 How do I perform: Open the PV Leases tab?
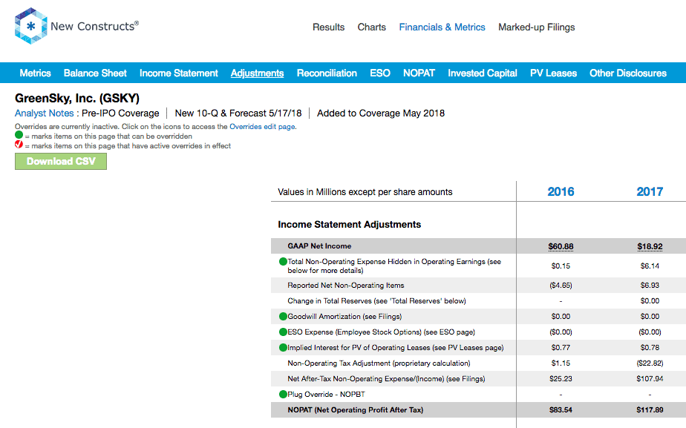click(553, 73)
